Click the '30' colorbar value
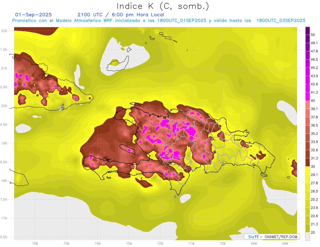This screenshot has height=247, width=320. click(313, 167)
